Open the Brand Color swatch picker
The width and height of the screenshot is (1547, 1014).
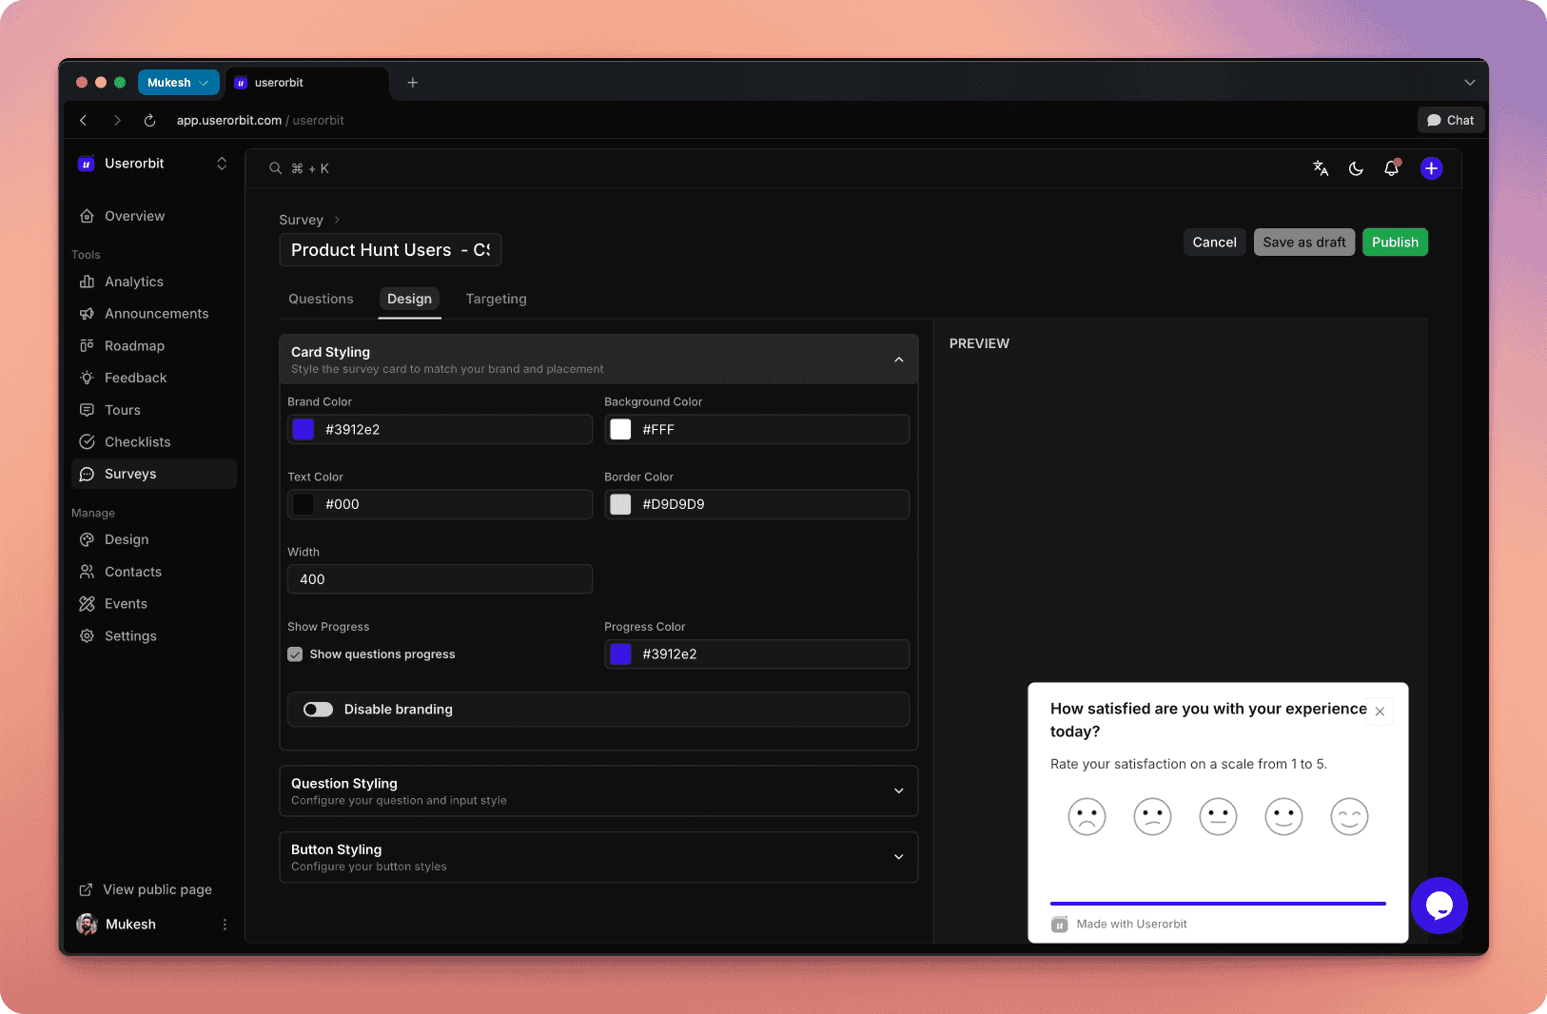tap(304, 430)
